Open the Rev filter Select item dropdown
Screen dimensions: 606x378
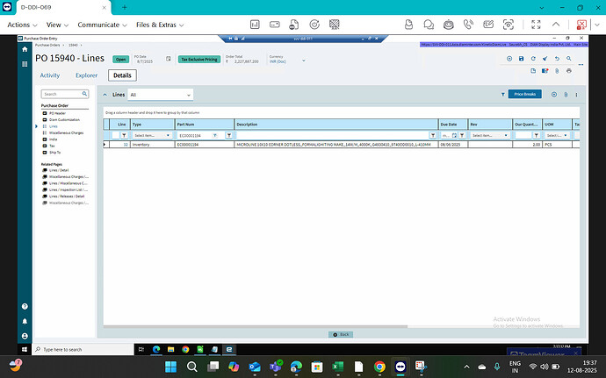tap(490, 136)
